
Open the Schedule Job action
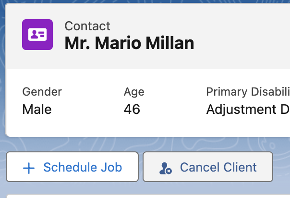coord(72,167)
